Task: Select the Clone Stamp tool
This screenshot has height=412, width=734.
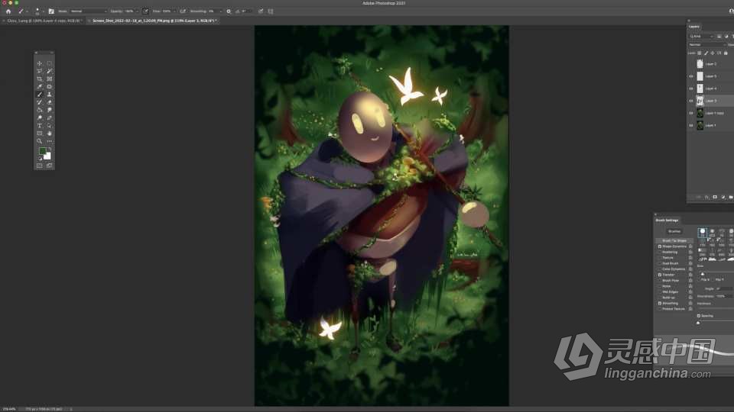Action: coord(49,95)
